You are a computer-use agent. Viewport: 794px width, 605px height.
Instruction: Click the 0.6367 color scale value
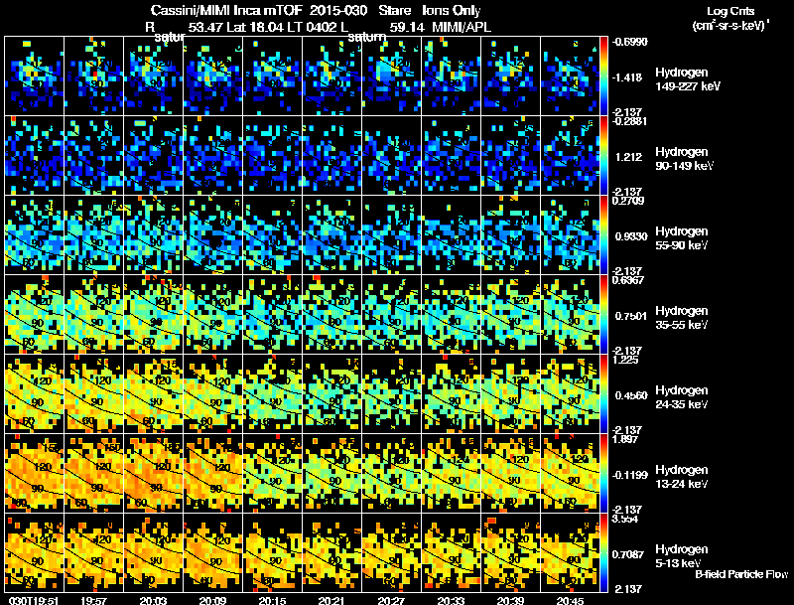[628, 280]
